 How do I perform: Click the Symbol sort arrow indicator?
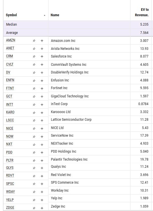point(44,15)
